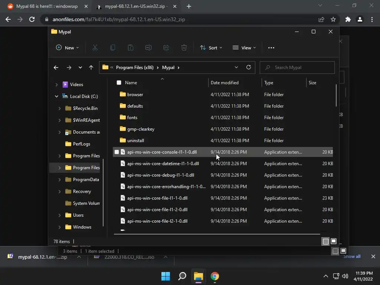
Task: Toggle the select-all checkbox beside Name
Action: click(119, 83)
